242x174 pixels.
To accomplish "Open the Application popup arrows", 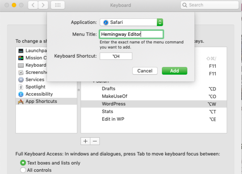I will point(160,22).
